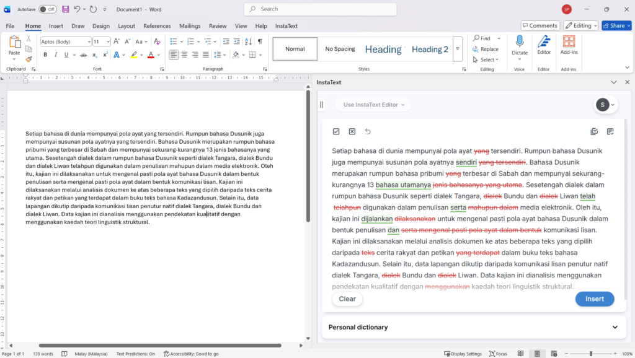This screenshot has height=358, width=635.
Task: Undo the last change in InstaText panel
Action: (x=368, y=131)
